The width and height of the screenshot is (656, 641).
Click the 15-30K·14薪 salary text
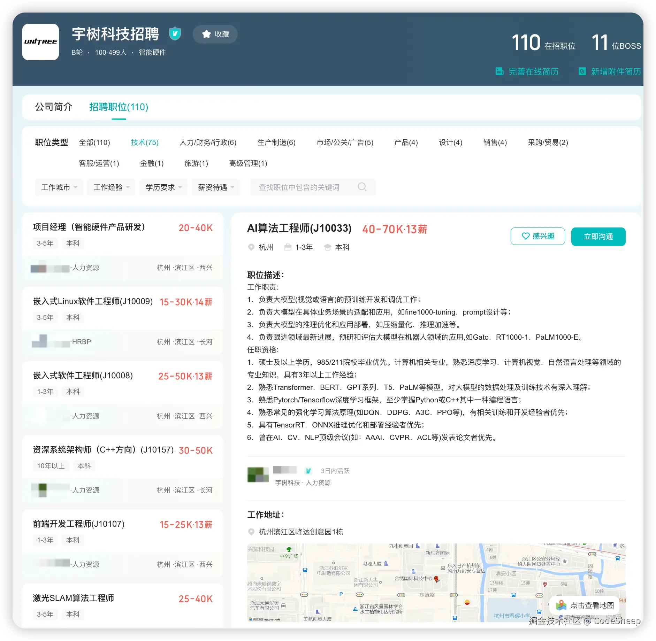(x=186, y=302)
